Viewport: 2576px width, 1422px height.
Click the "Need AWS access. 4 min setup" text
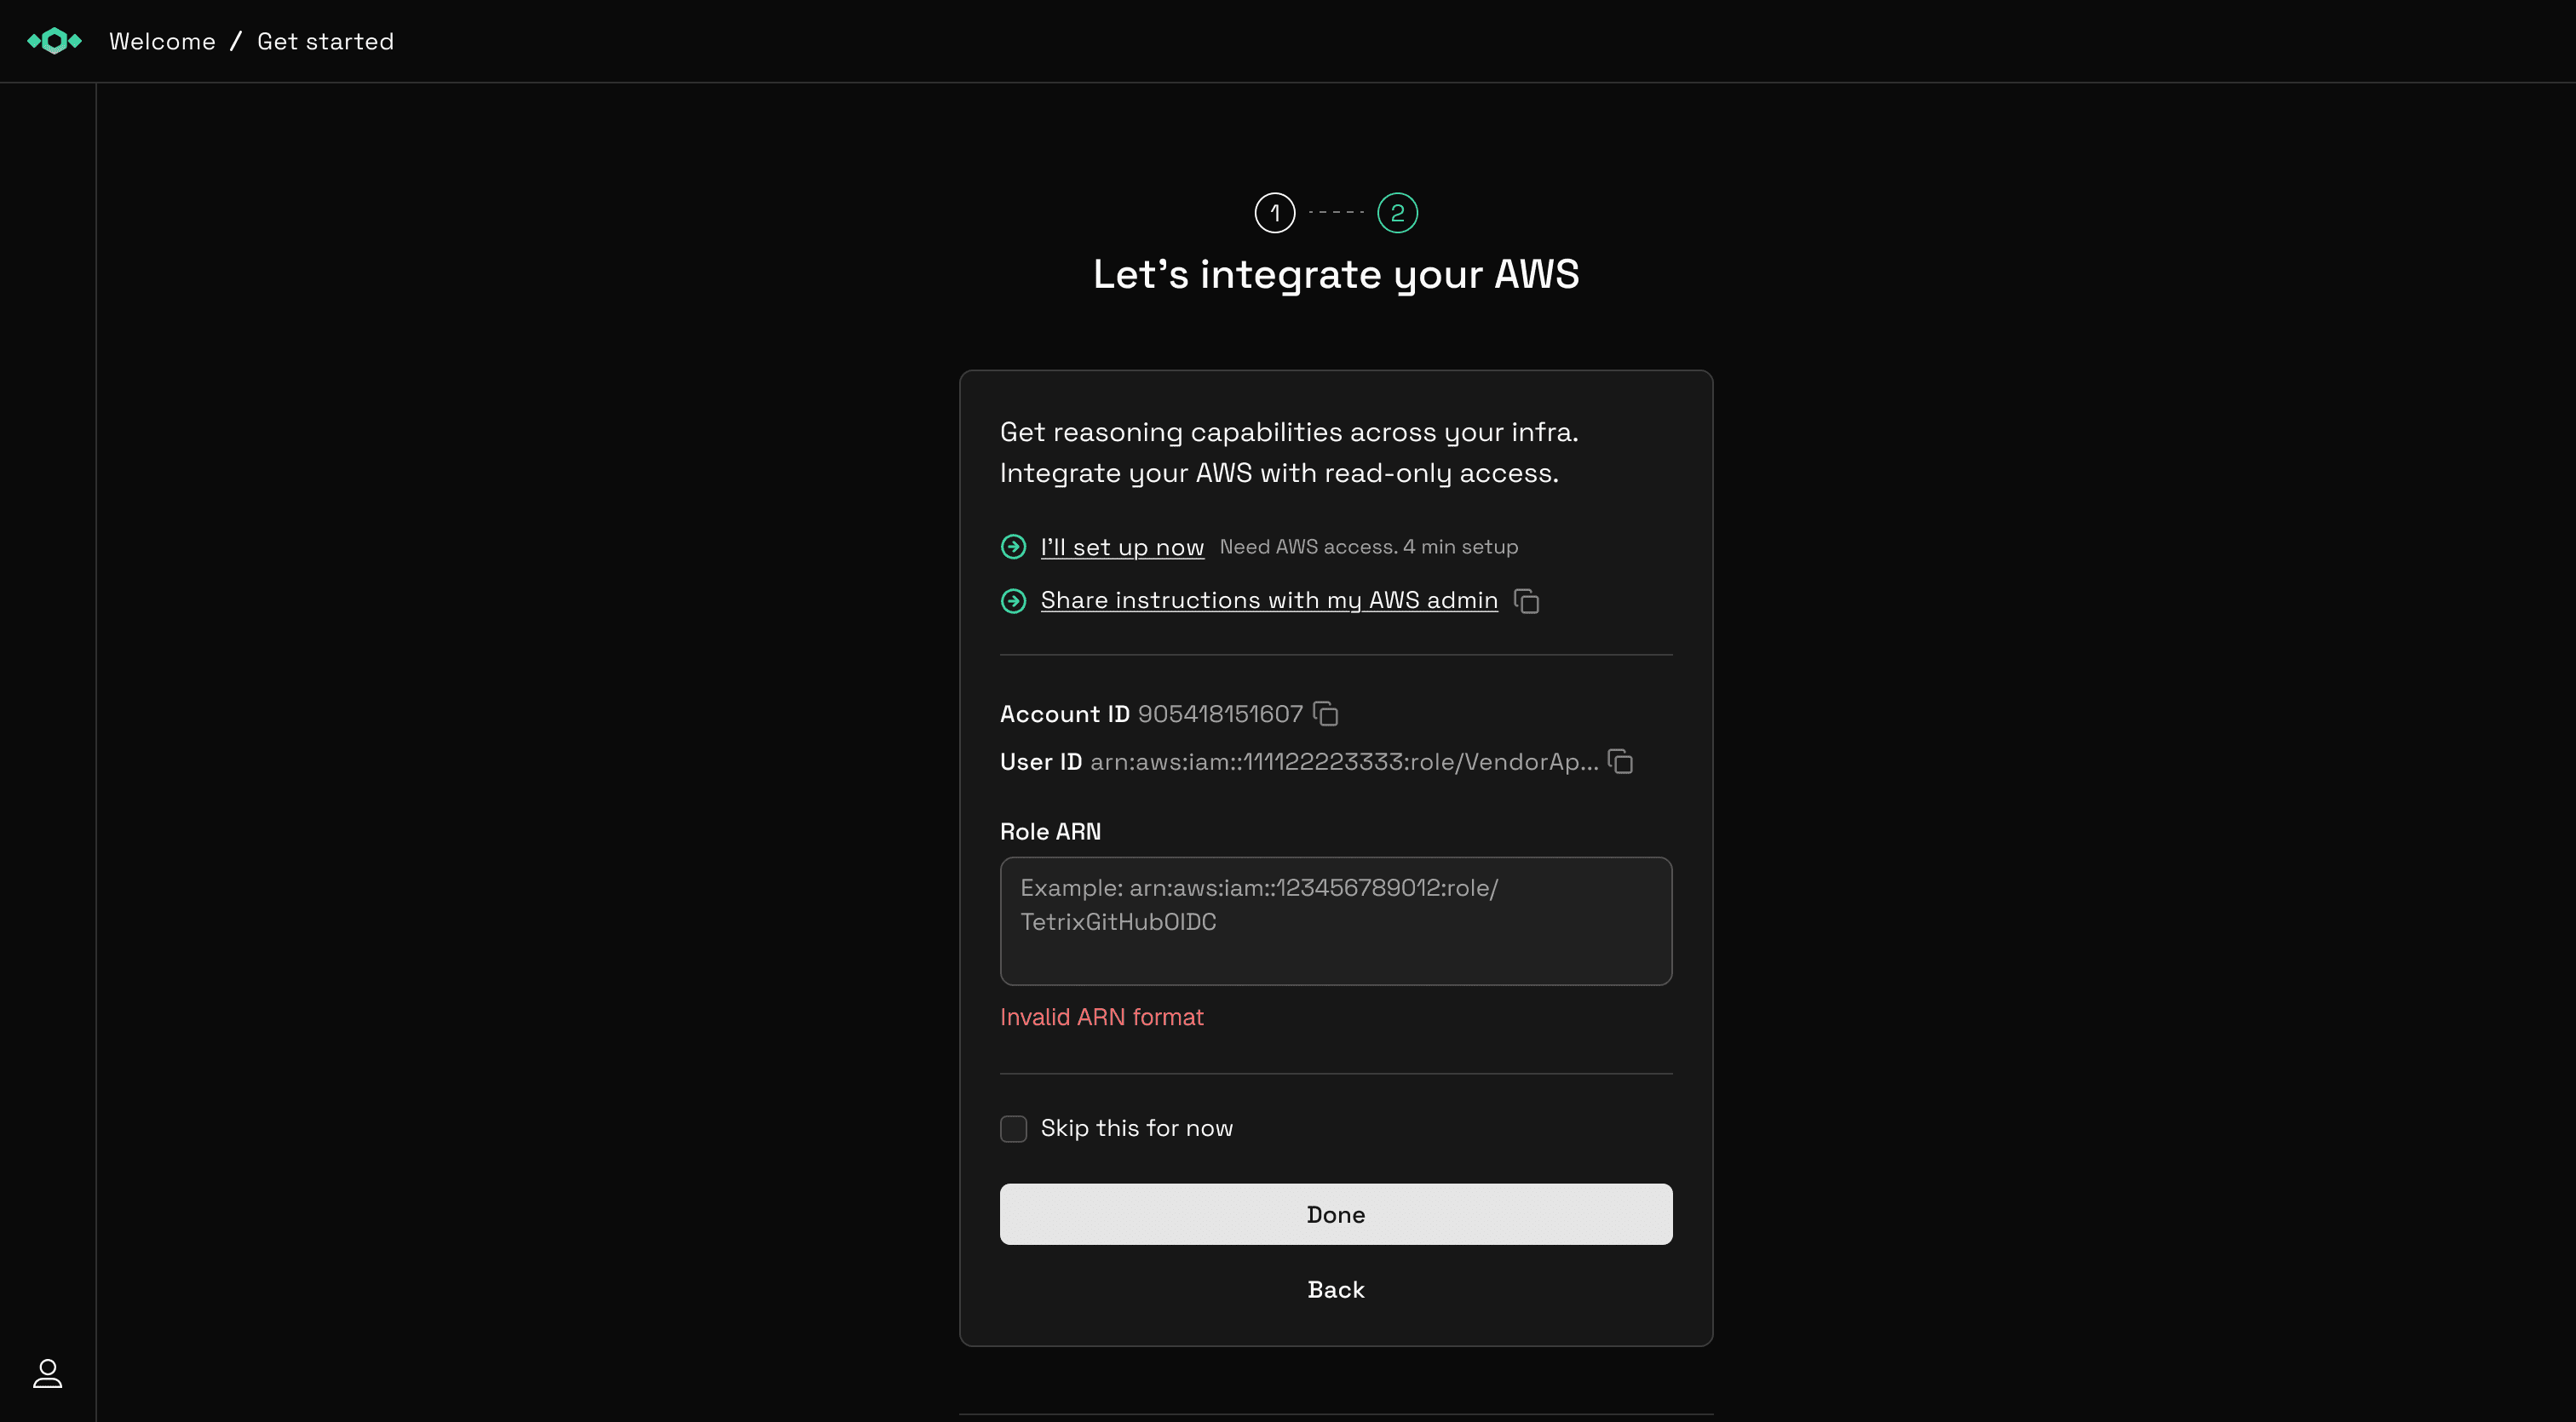pos(1368,547)
